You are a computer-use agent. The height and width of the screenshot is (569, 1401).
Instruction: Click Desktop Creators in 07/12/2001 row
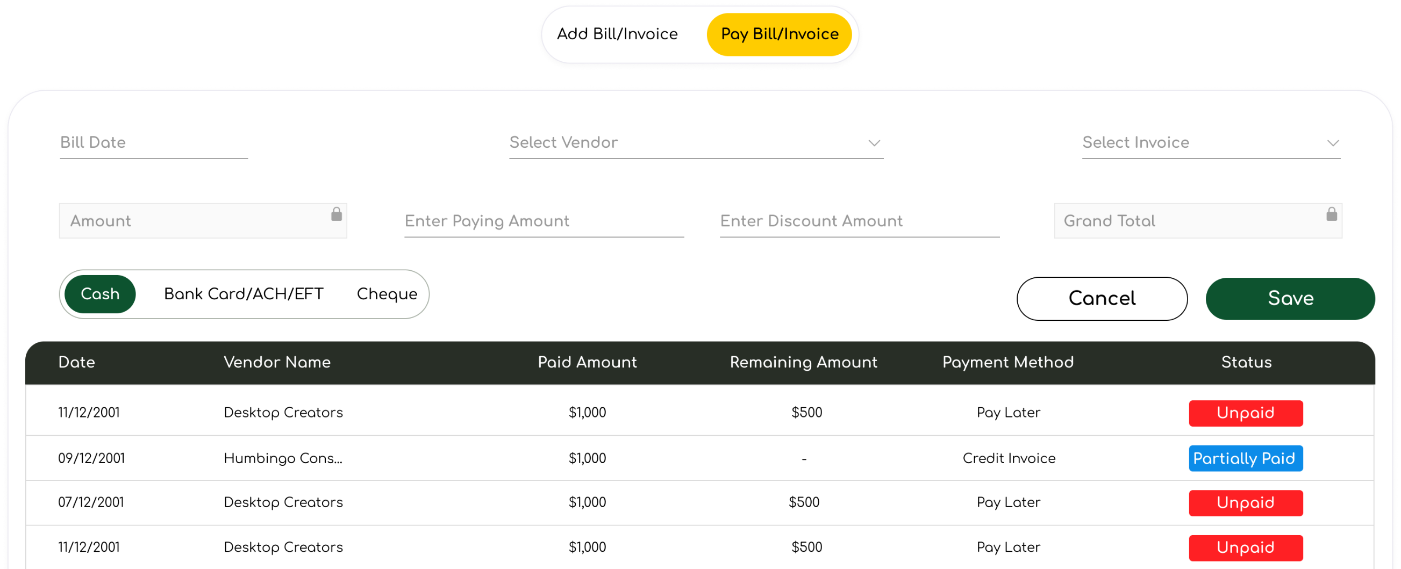click(283, 503)
